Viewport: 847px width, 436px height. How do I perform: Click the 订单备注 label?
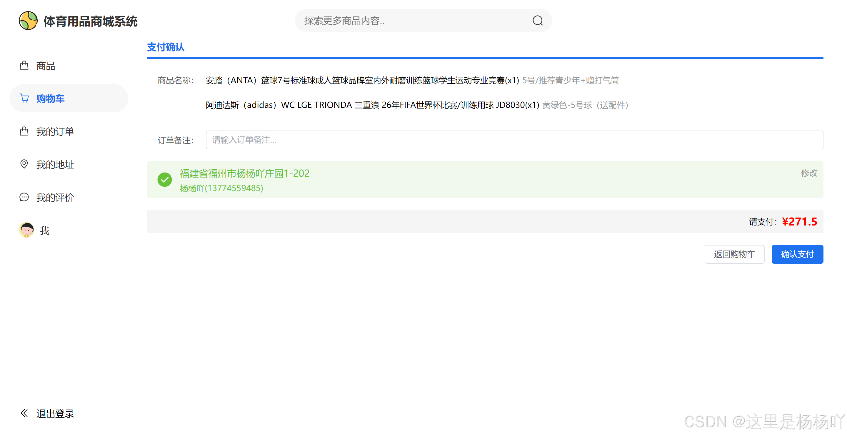click(176, 141)
